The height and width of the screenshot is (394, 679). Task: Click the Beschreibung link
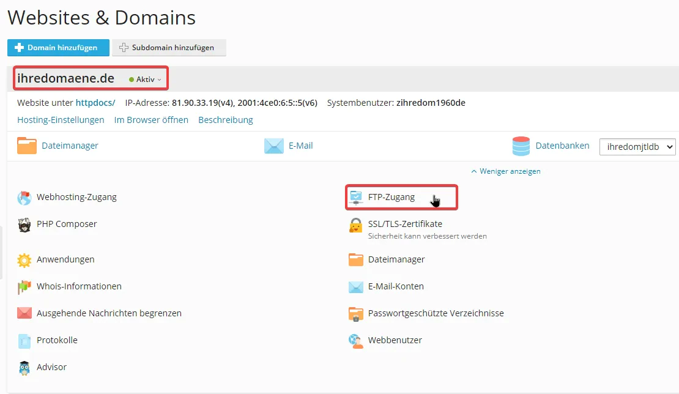point(226,120)
